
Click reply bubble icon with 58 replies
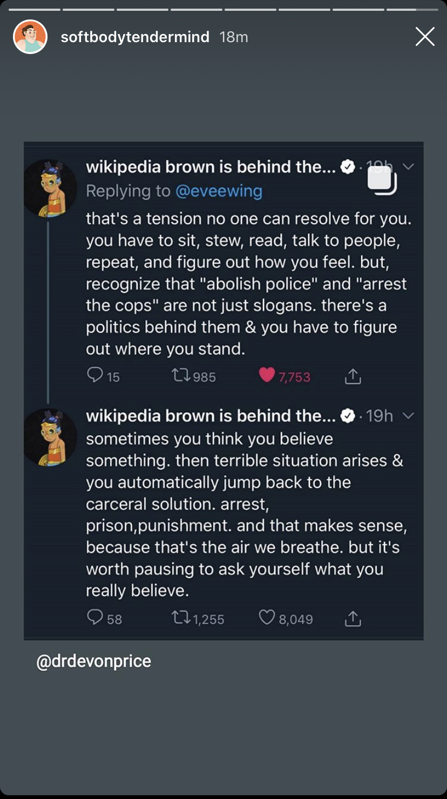coord(95,617)
